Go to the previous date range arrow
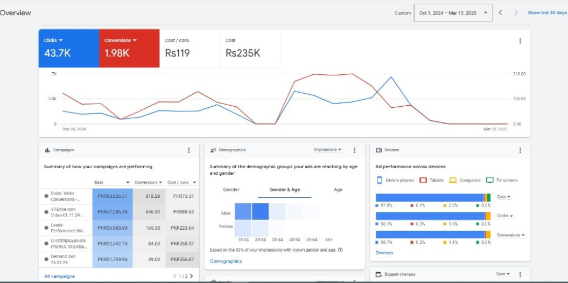This screenshot has width=568, height=283. [500, 13]
